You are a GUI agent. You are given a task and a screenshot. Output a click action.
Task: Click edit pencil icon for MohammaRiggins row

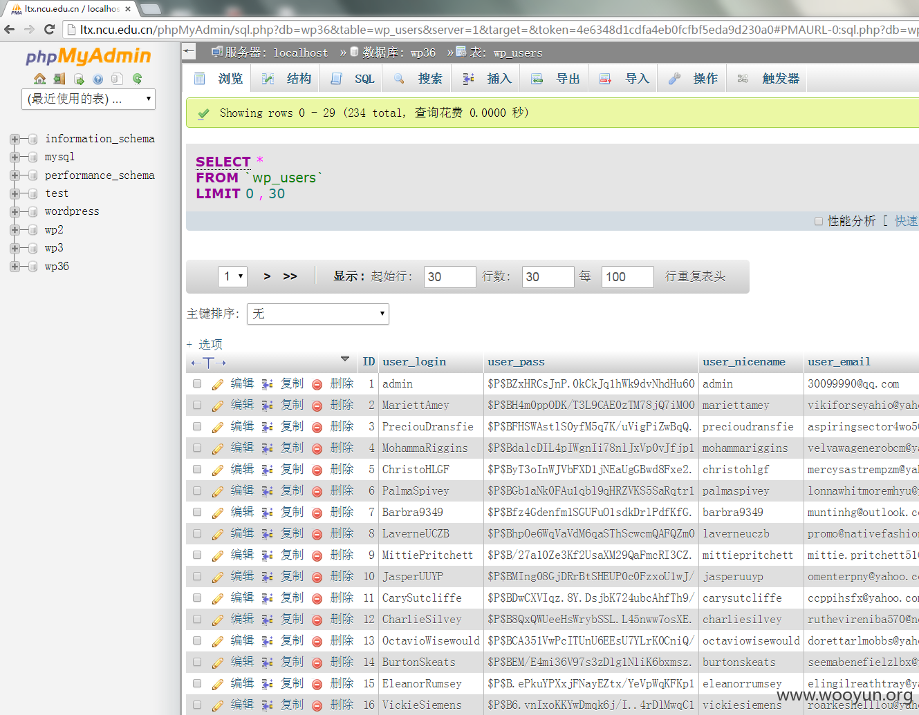pos(218,448)
